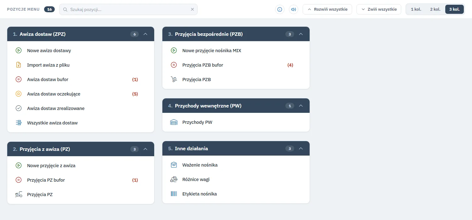Switch layout to 1 kol.
Image resolution: width=472 pixels, height=220 pixels.
[416, 9]
